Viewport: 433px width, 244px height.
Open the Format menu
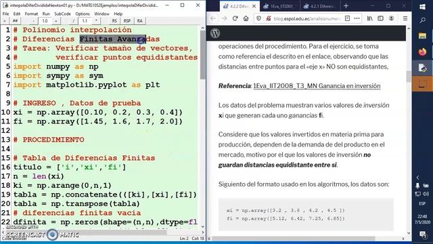point(31,14)
